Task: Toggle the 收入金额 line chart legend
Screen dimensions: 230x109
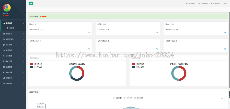Action: click(x=128, y=98)
